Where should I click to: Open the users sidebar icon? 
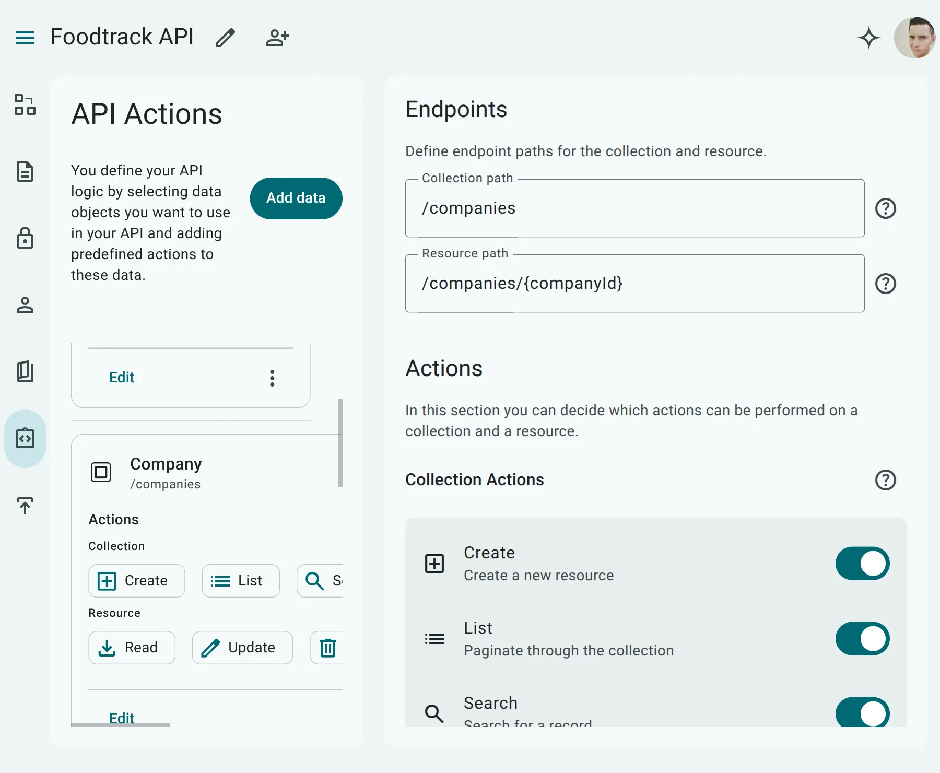(25, 305)
